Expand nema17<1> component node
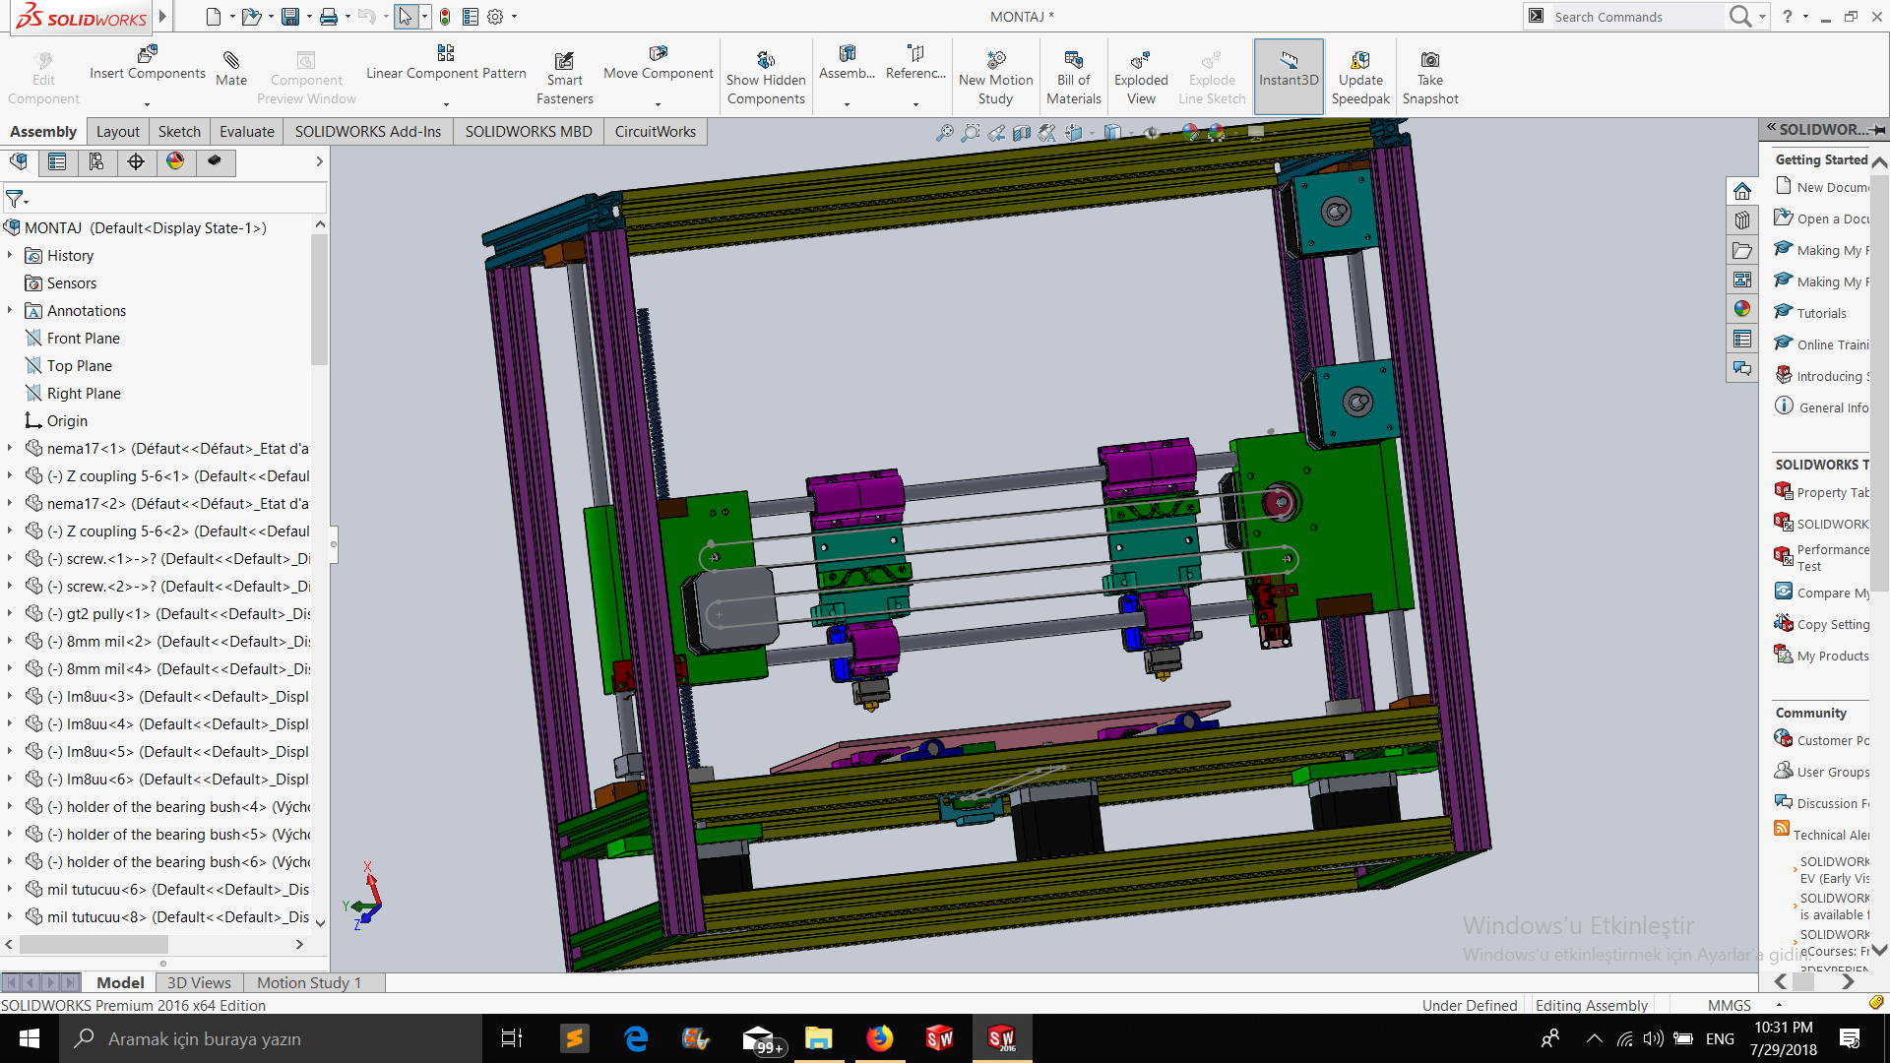The image size is (1890, 1063). [x=10, y=448]
